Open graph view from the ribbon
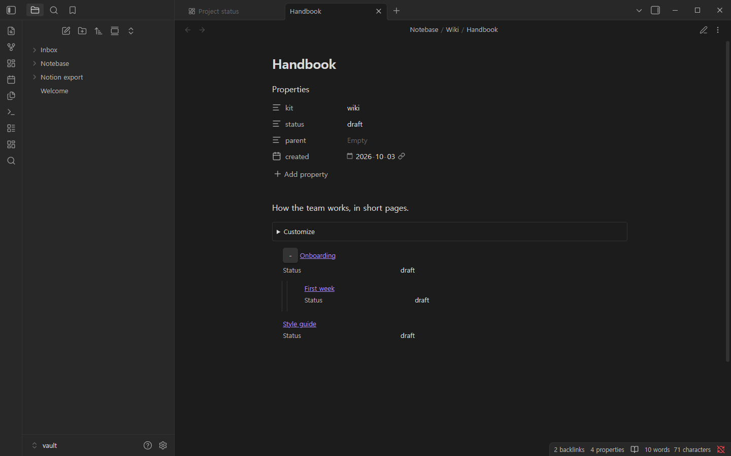 click(x=11, y=47)
